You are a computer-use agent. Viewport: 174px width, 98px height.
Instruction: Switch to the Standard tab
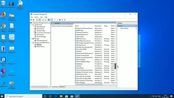coord(62,87)
